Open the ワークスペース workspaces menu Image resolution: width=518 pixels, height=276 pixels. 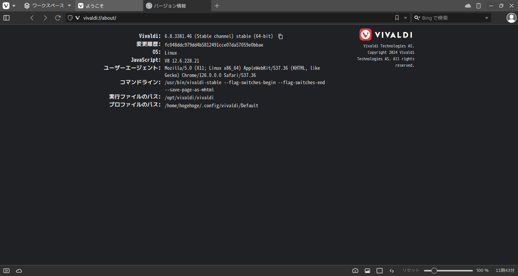point(48,6)
